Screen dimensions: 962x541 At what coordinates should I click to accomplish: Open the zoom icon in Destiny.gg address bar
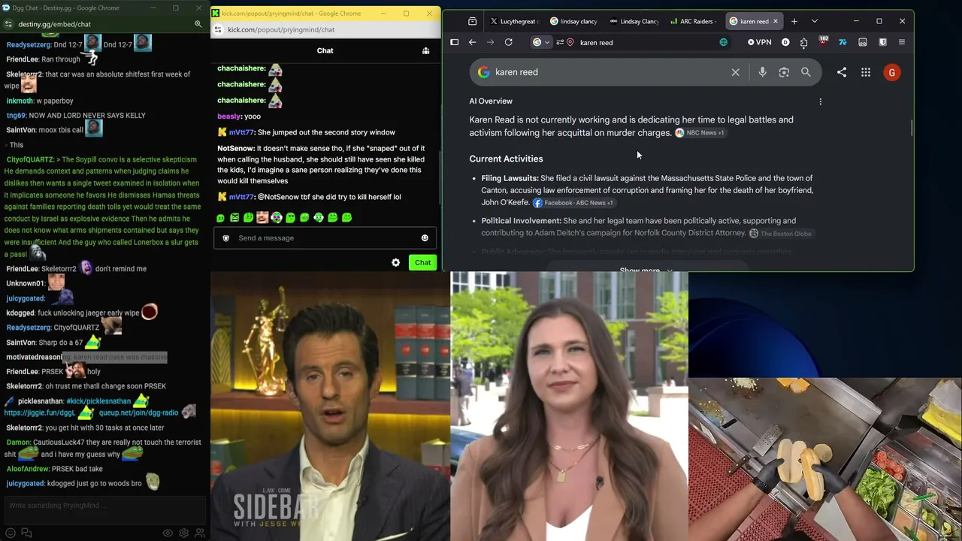point(198,24)
